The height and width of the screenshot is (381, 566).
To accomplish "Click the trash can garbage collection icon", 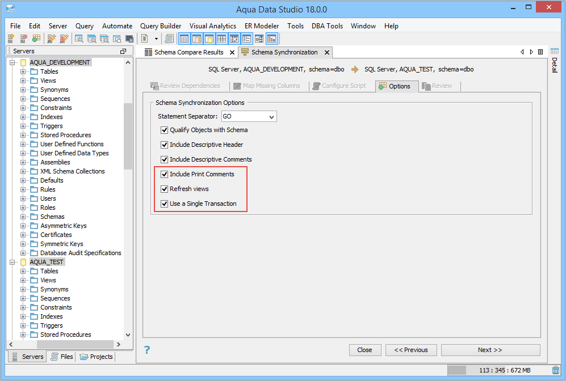I will click(x=556, y=370).
